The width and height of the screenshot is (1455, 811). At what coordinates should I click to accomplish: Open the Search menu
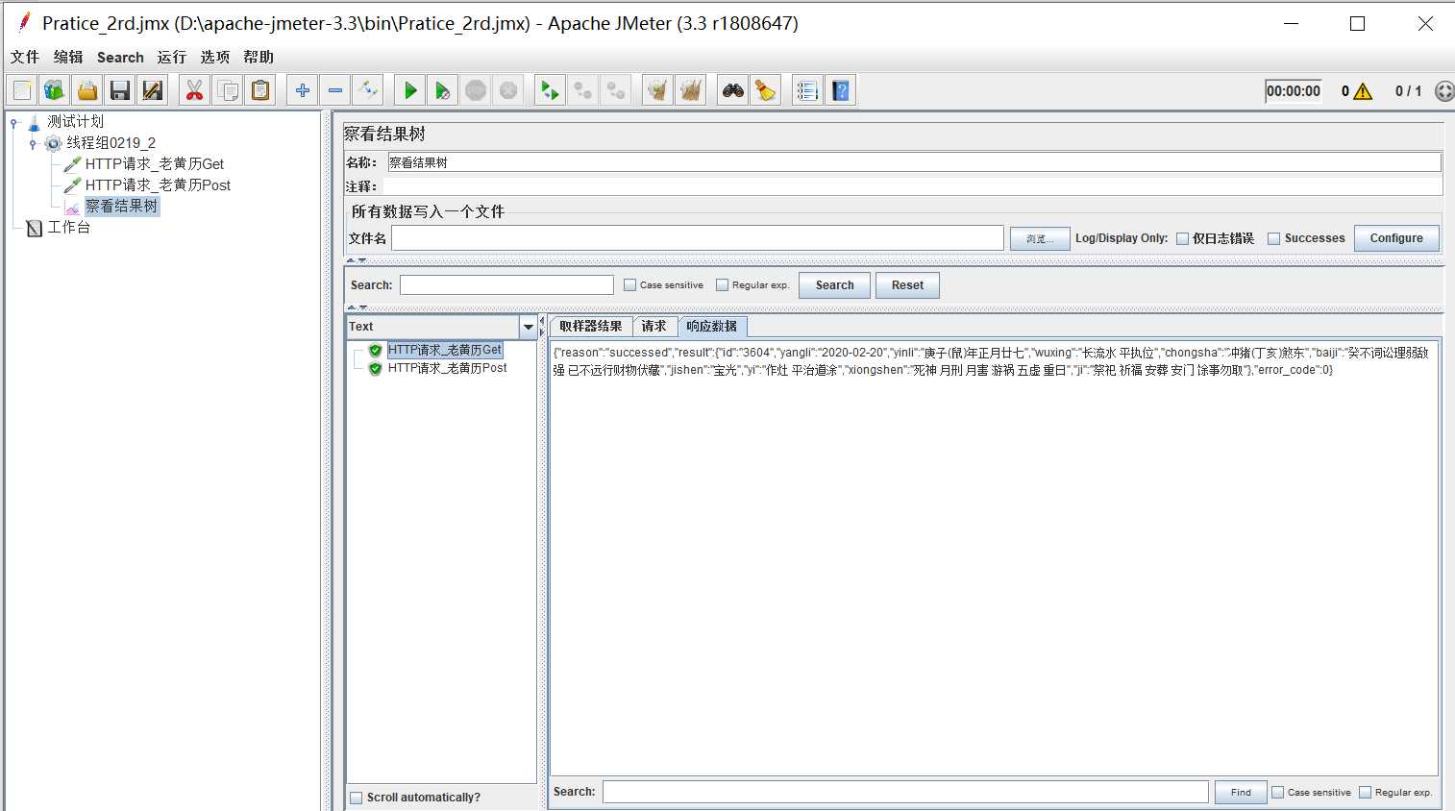[x=120, y=58]
